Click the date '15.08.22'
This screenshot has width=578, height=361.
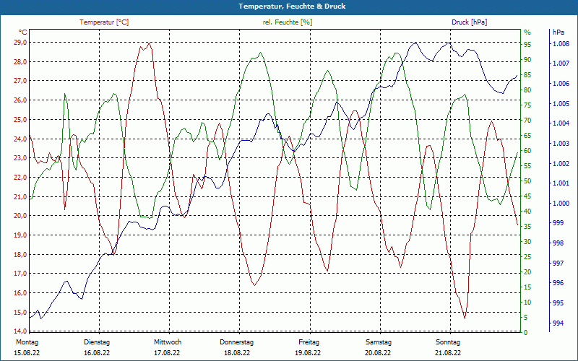tap(27, 353)
